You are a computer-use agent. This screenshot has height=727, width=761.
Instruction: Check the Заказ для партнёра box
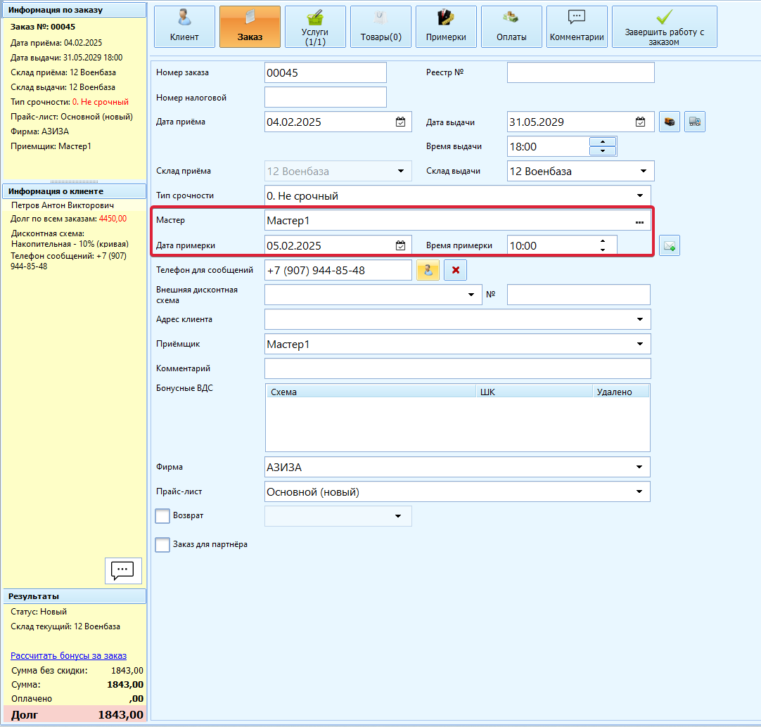coord(162,545)
